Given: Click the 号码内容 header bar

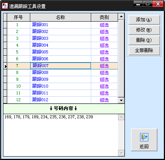Looking at the screenshot, I should point(64,109).
